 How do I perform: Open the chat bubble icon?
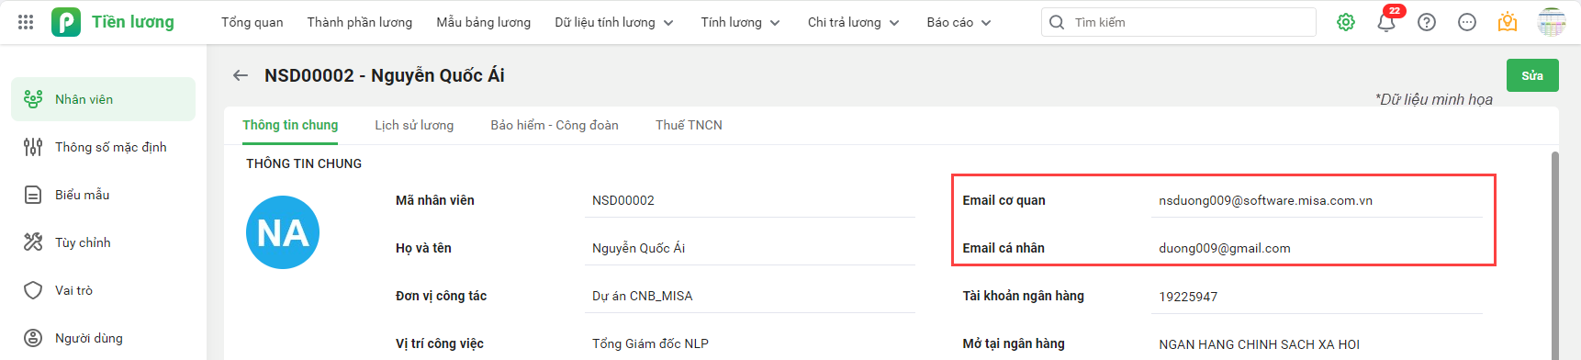(1467, 22)
